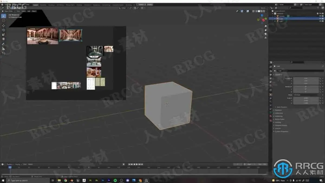The width and height of the screenshot is (325, 183).
Task: Open the viewport Object menu
Action: coord(34,11)
